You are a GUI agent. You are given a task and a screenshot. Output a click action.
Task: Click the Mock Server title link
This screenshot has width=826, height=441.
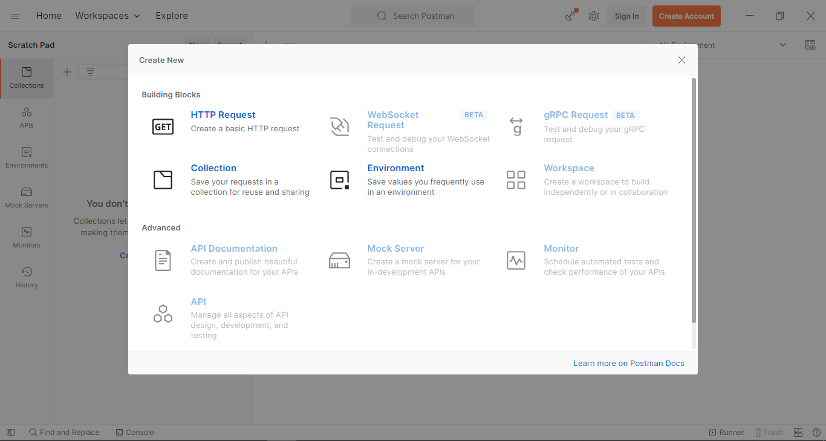click(x=395, y=249)
